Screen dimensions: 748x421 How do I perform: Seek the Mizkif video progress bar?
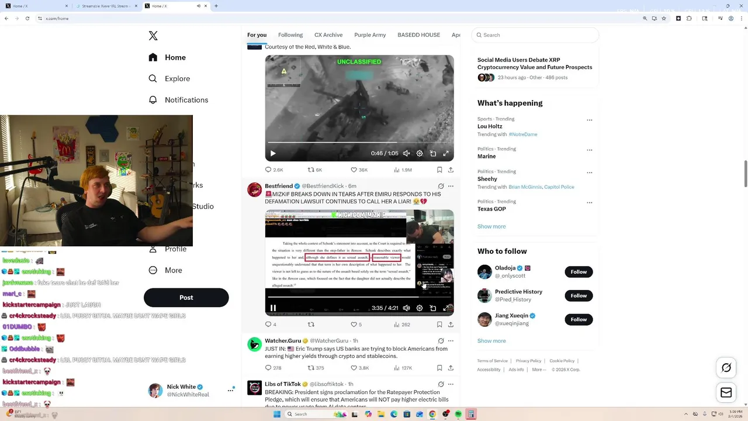(x=359, y=296)
